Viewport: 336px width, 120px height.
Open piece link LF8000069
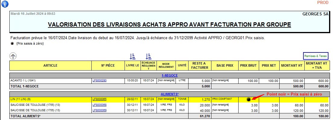click(x=100, y=110)
